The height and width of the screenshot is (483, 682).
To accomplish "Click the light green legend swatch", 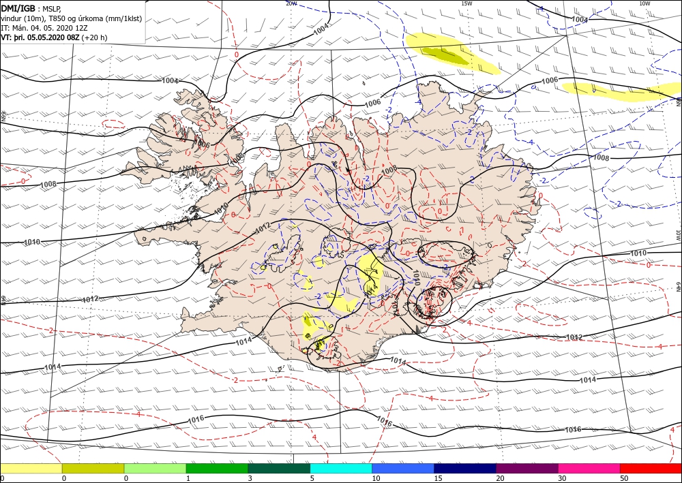I will [x=155, y=468].
